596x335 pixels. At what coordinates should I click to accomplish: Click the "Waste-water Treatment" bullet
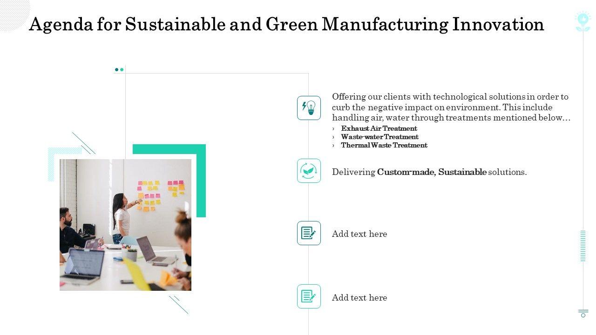pos(379,137)
